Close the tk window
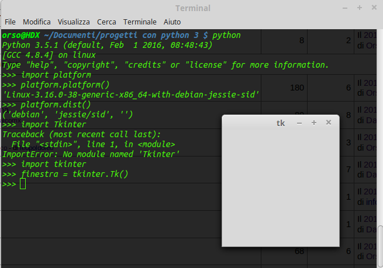This screenshot has width=383, height=268. 329,123
